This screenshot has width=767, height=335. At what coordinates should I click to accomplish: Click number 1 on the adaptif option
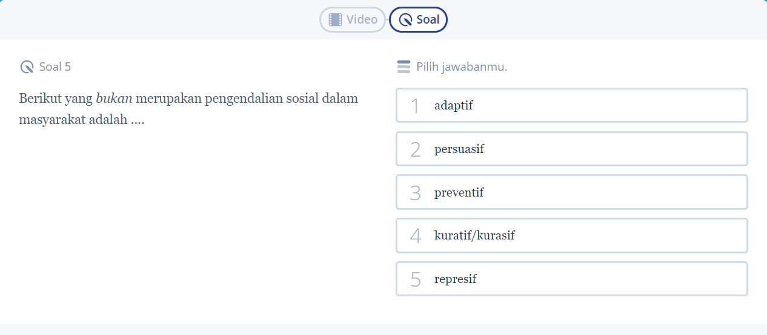coord(415,106)
